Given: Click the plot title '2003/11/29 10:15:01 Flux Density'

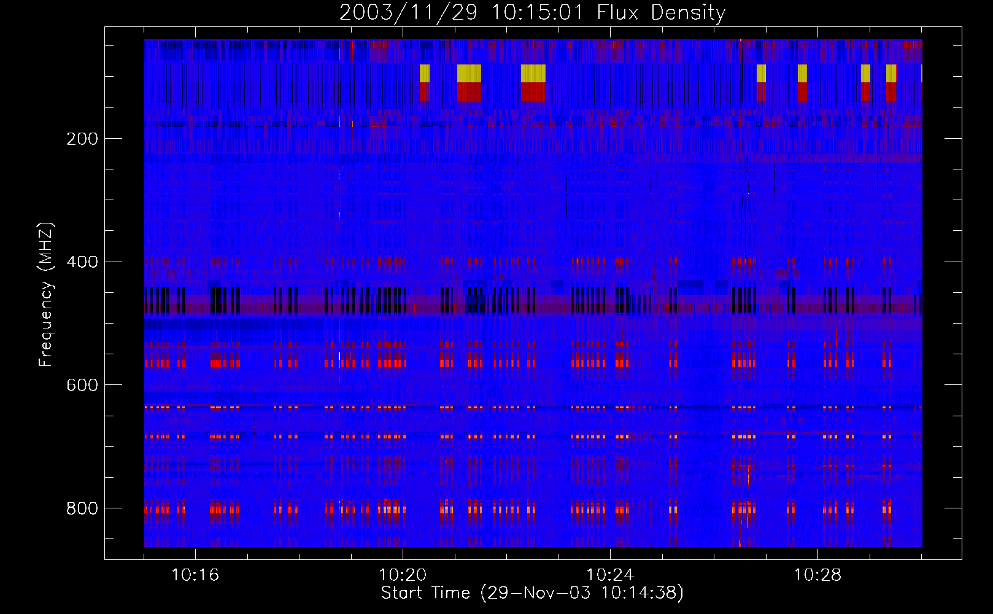Looking at the screenshot, I should pos(532,12).
